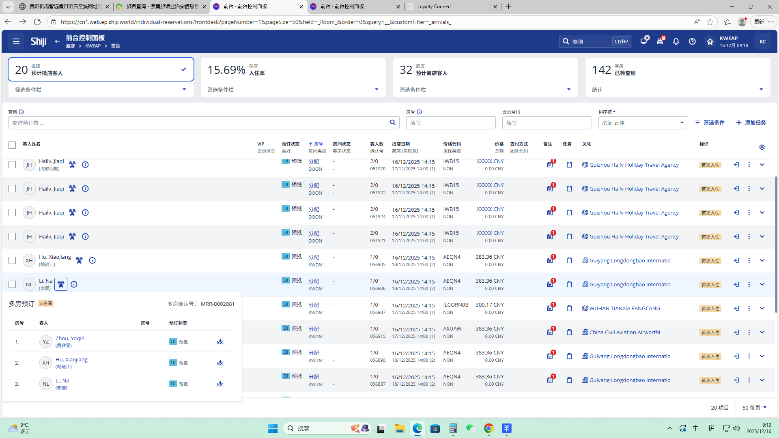The image size is (779, 438).
Task: Open remarks icon on WUHAN TIANXIA FANGCANG row
Action: pos(550,308)
